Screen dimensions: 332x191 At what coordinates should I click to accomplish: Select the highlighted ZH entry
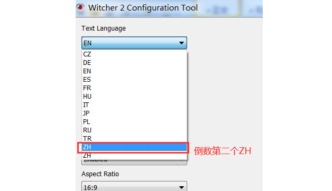[x=134, y=147]
